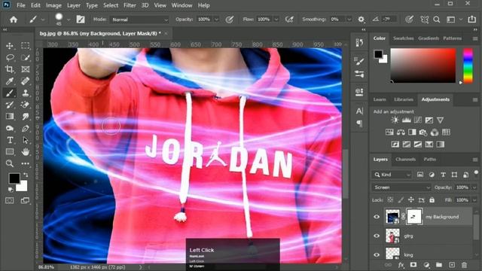Switch to the Swatches tab
This screenshot has height=271, width=482.
(404, 38)
